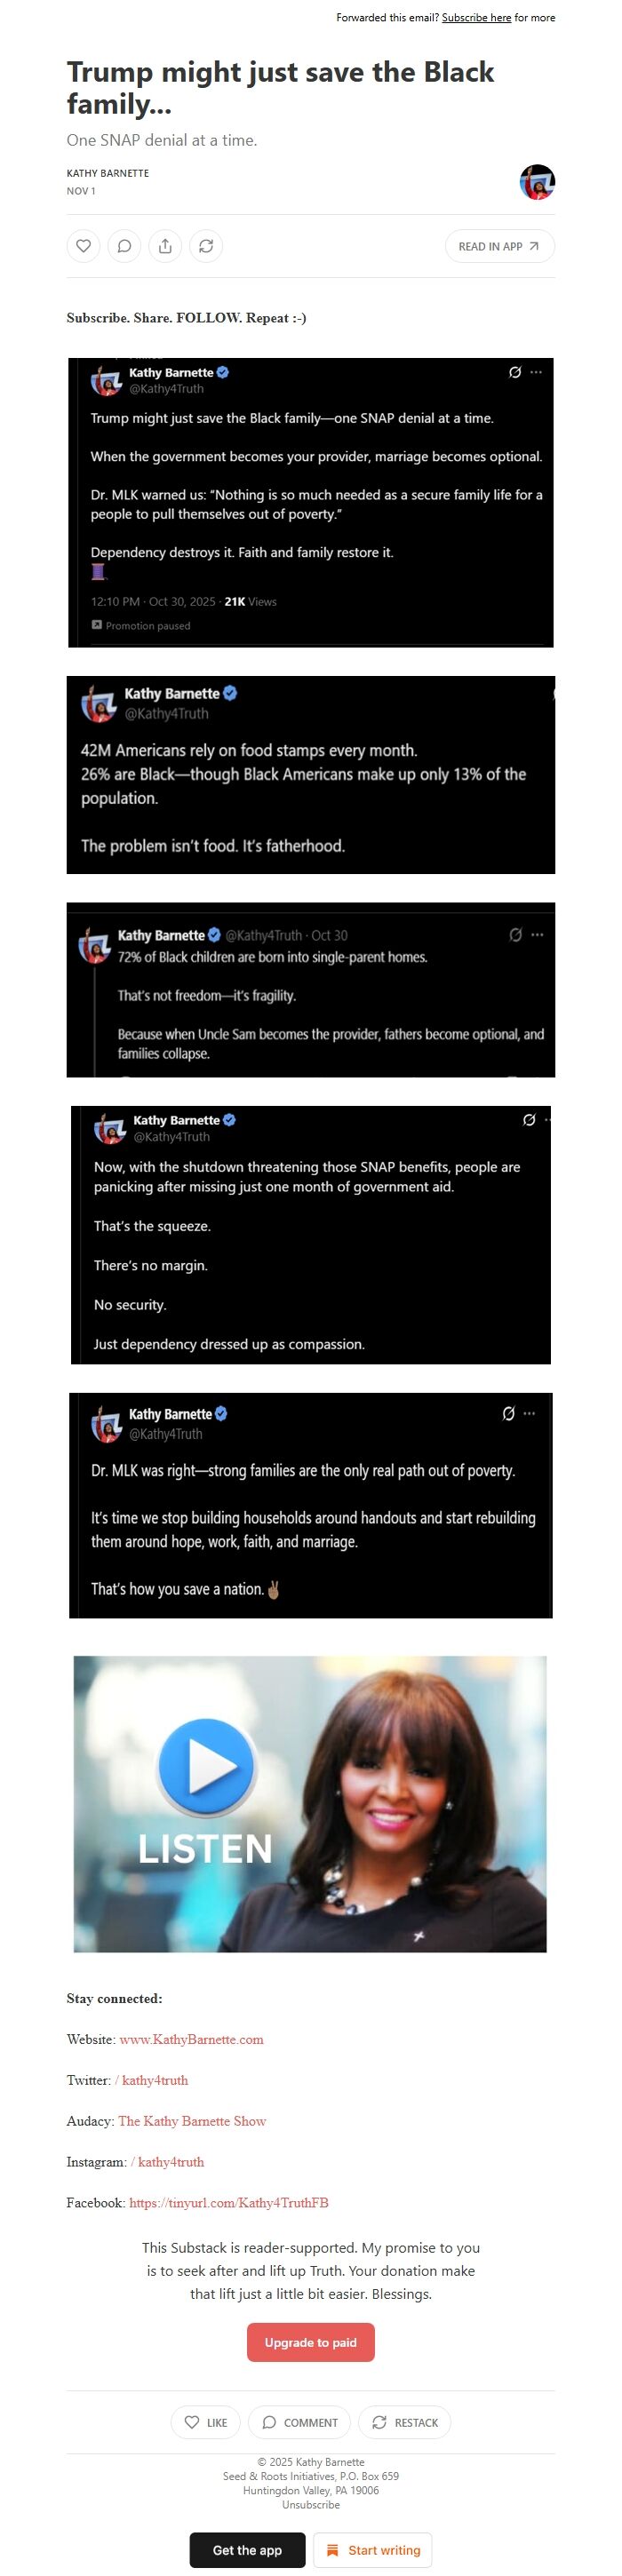Click the COMMENT button at bottom

pos(300,2422)
